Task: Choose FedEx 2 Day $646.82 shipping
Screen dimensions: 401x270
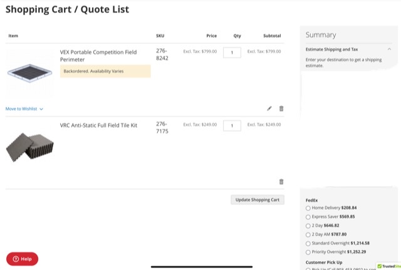Action: [x=308, y=226]
